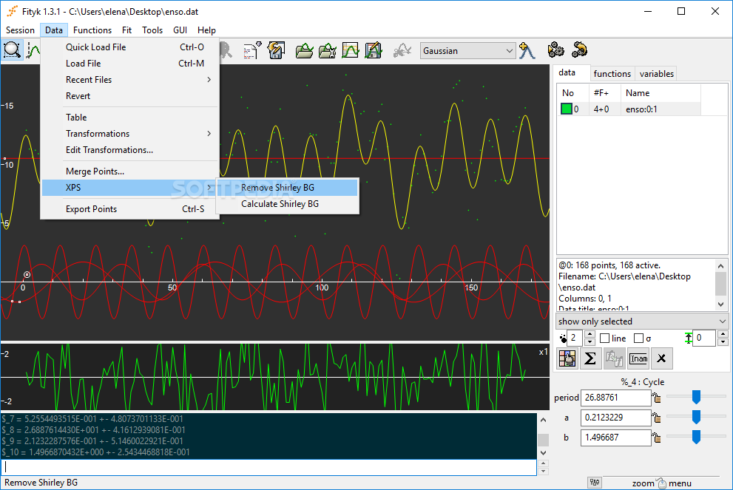Click the command input field
Viewport: 733px width, 490px height.
pos(268,468)
